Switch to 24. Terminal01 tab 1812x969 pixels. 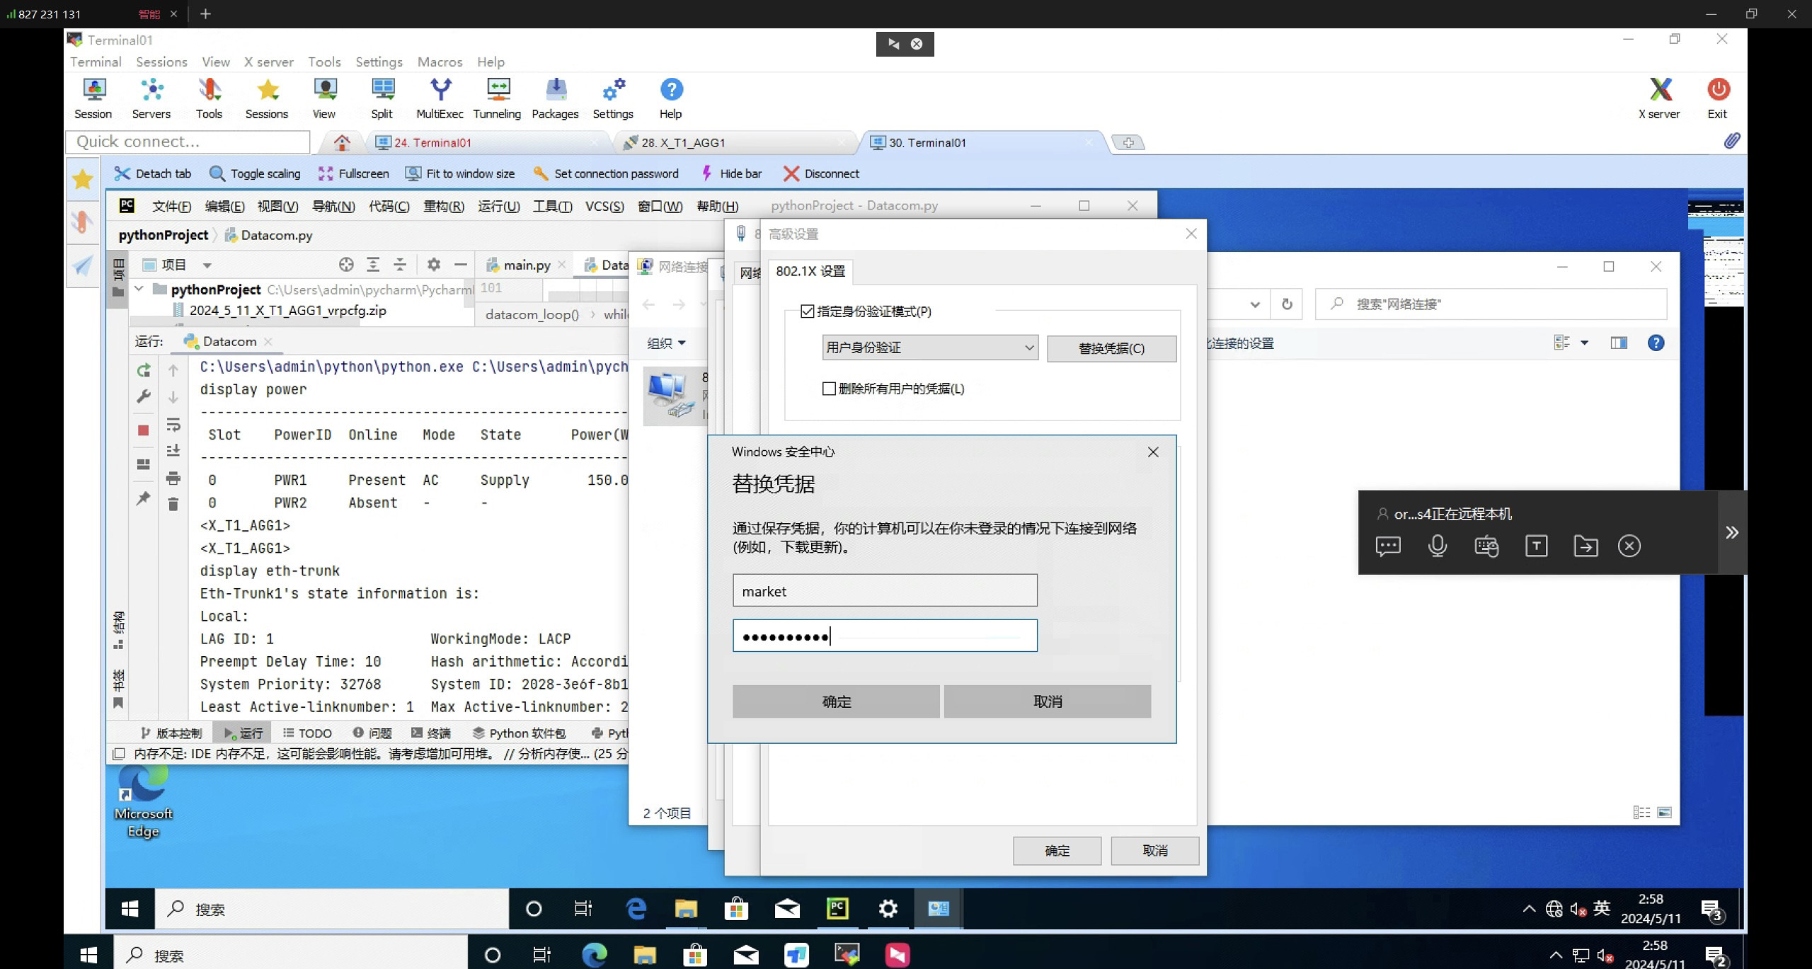pyautogui.click(x=487, y=142)
